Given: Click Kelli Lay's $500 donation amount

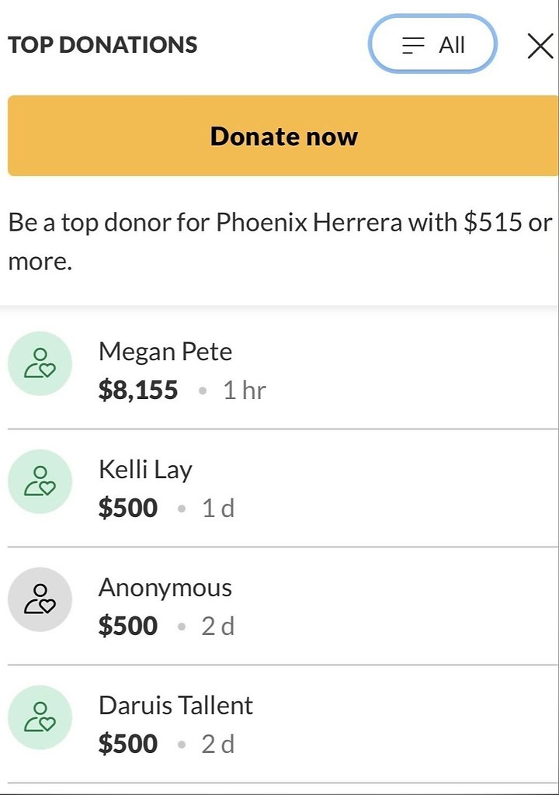Looking at the screenshot, I should click(x=128, y=508).
